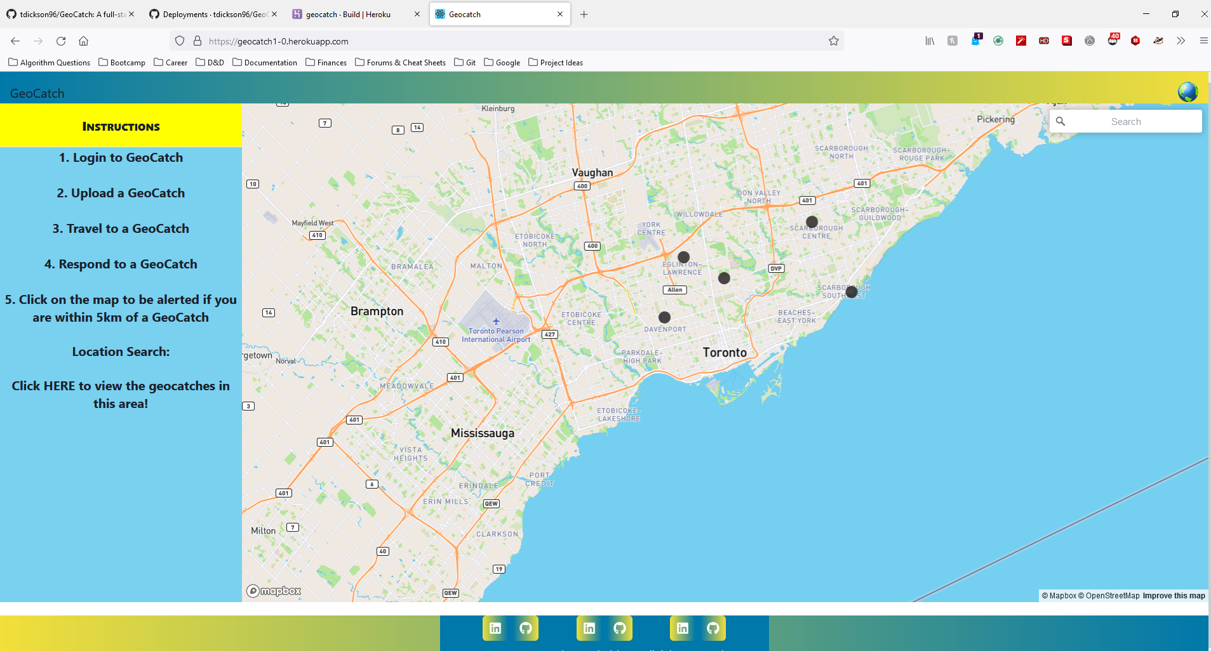Open the middle GitHub icon in the footer
The height and width of the screenshot is (651, 1211).
(620, 628)
